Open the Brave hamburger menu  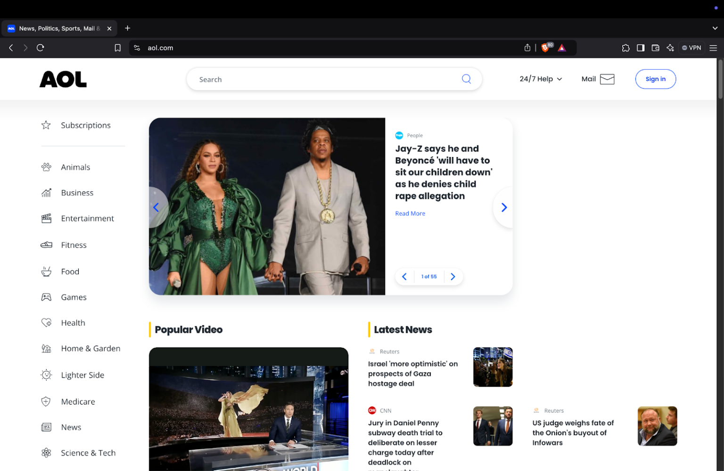713,48
